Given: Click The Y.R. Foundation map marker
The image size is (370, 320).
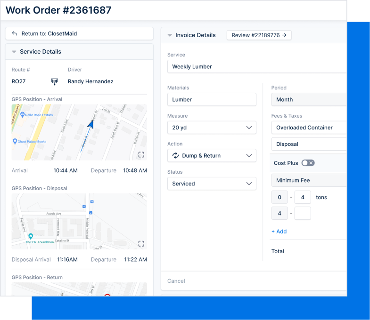Looking at the screenshot, I should point(31,236).
